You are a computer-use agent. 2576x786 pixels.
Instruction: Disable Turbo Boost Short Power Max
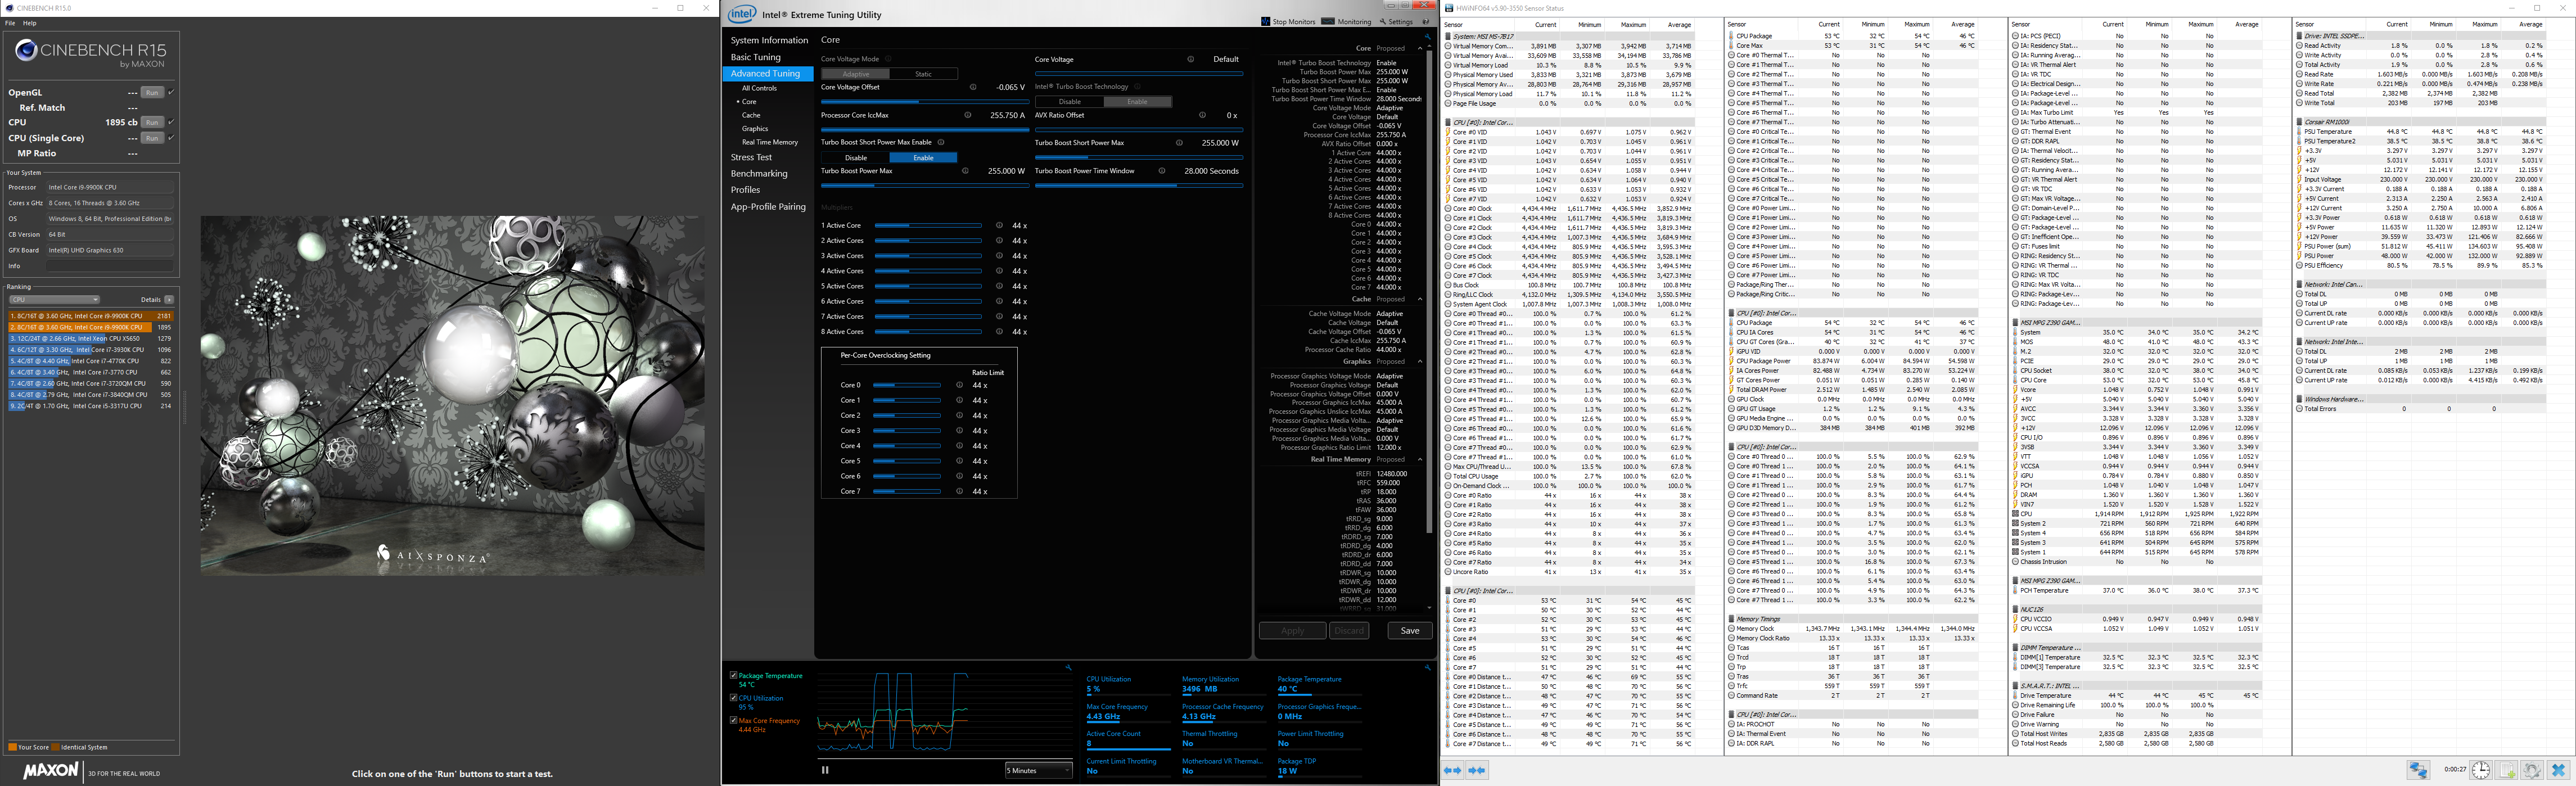coord(856,158)
